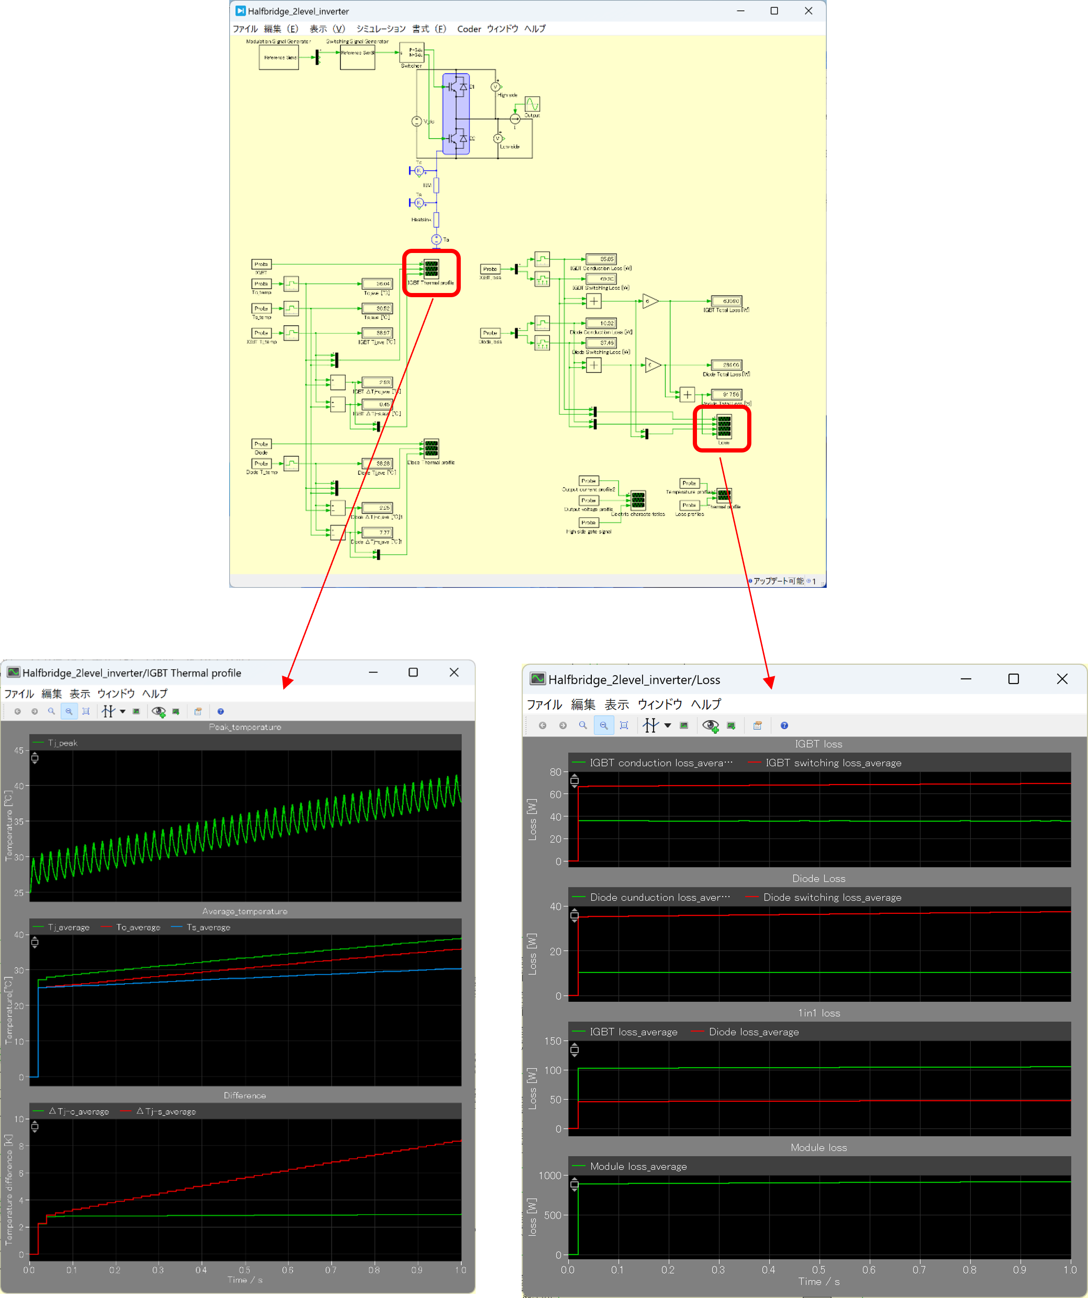Open cursor dropdown arrow in Thermal profile scope
The image size is (1088, 1298).
pos(123,712)
